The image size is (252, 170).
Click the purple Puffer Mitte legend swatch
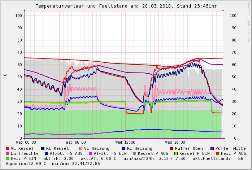[212, 148]
